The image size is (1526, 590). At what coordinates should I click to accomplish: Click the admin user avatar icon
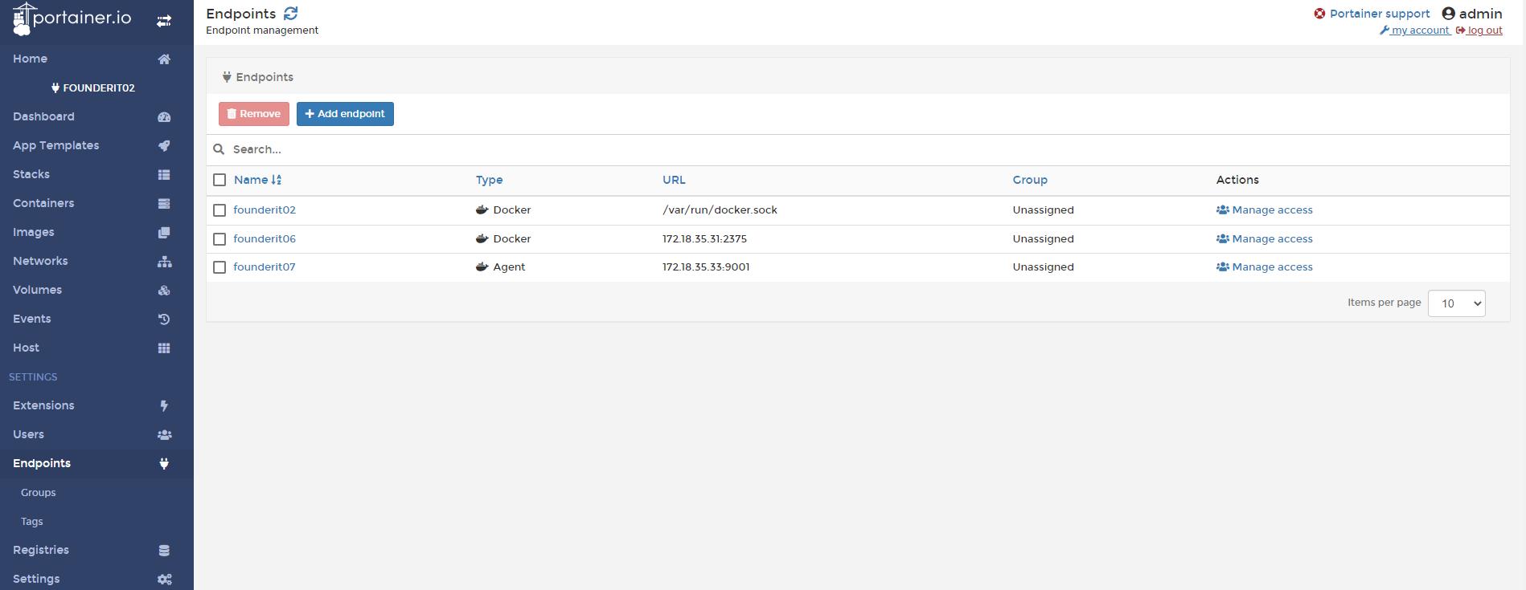tap(1448, 14)
